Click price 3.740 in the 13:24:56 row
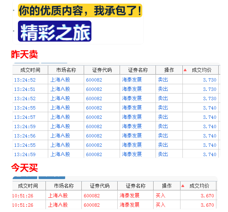The height and width of the screenshot is (212, 228). tap(210, 136)
